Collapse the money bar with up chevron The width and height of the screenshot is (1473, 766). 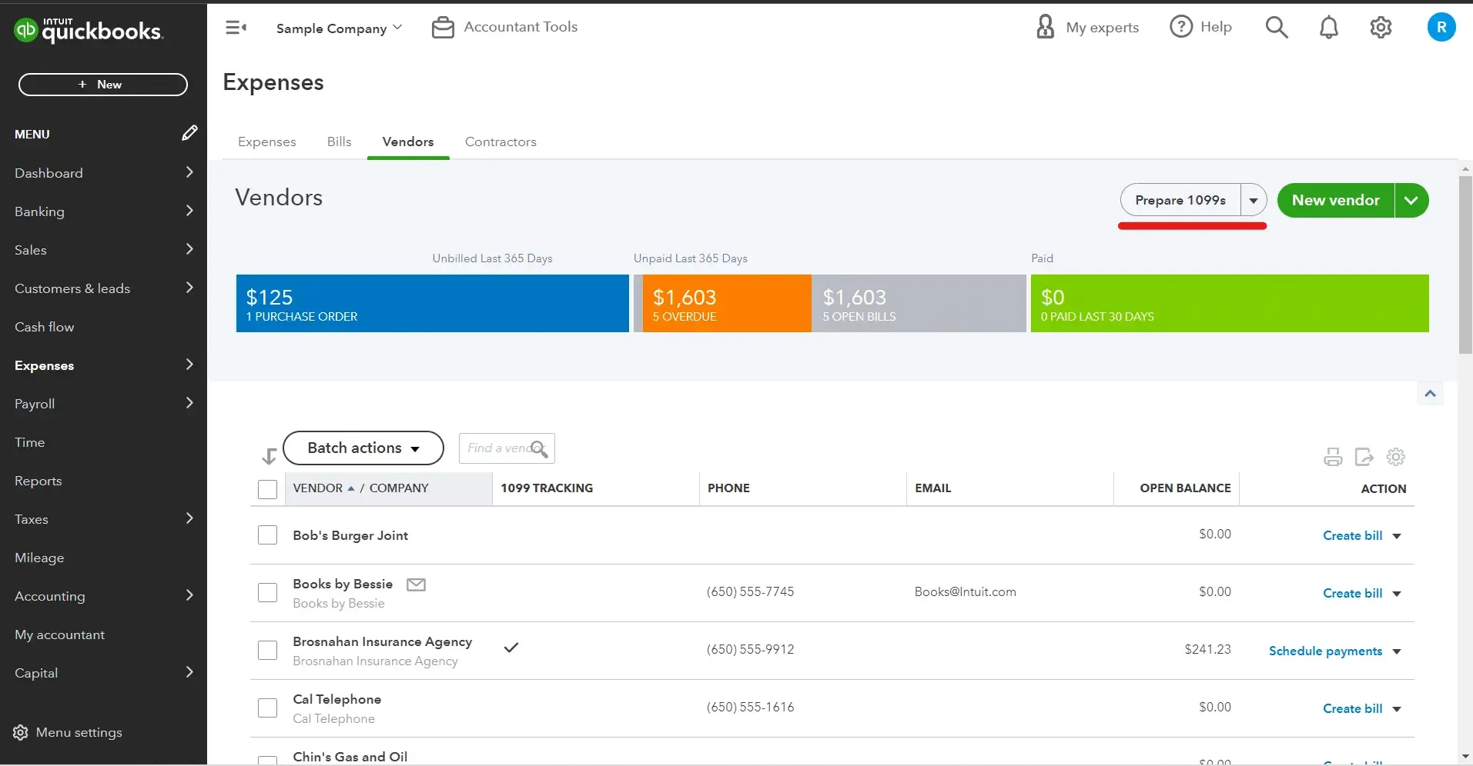(1430, 394)
